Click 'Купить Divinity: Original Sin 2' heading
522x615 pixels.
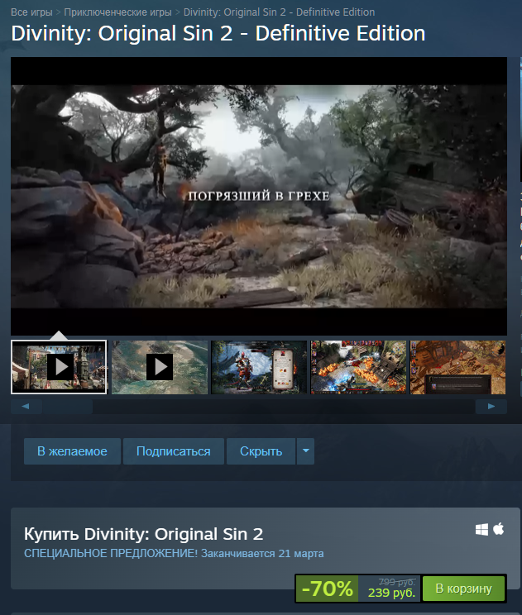pos(144,534)
